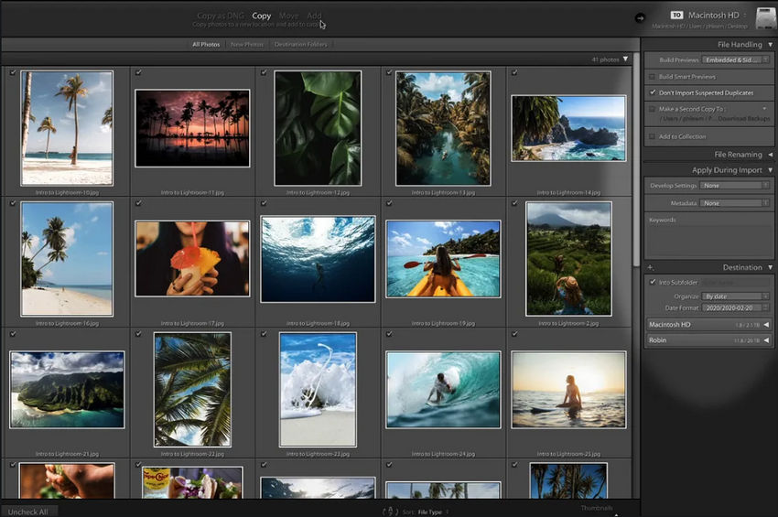Toggle the Into Subfolder checkbox
778x517 pixels.
click(x=652, y=282)
